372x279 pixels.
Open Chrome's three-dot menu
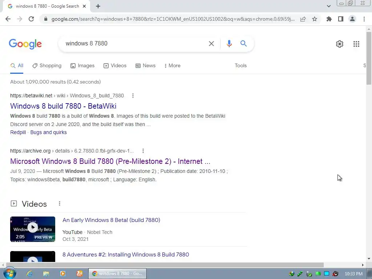pyautogui.click(x=364, y=19)
